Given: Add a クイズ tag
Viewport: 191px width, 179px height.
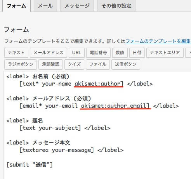Looking at the screenshot, I should pos(74,64).
